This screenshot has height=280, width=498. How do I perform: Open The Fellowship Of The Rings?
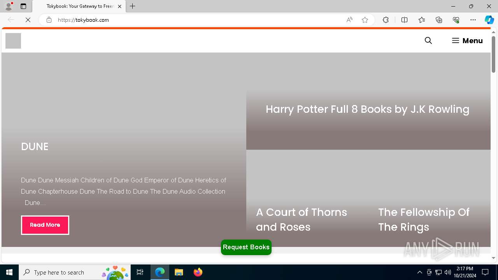pos(424,219)
